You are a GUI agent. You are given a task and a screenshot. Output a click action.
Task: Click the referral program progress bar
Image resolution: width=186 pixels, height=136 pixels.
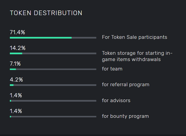[53, 85]
